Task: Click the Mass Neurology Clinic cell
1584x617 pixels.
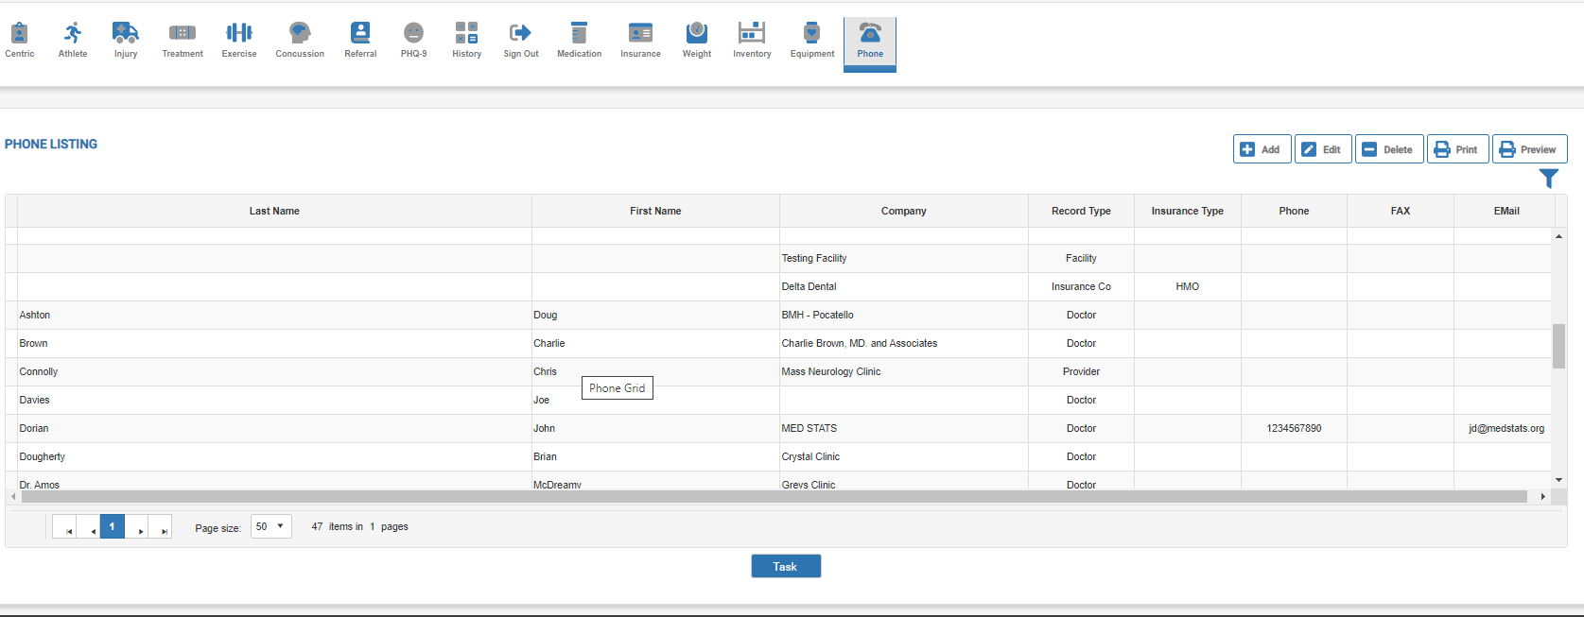Action: [903, 371]
